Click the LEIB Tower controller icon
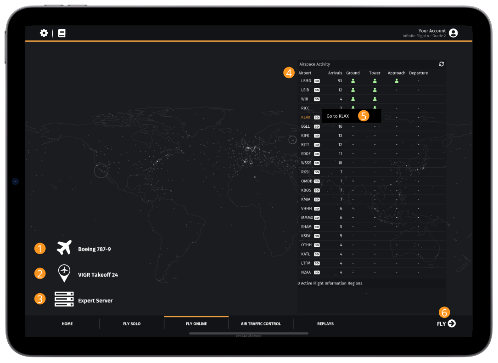The height and width of the screenshot is (363, 498). (x=375, y=90)
